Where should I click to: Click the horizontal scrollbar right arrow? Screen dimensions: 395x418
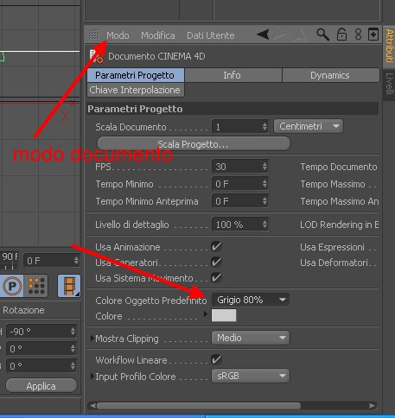coord(372,406)
